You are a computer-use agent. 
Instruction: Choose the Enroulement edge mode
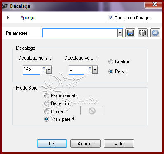[x=47, y=96]
